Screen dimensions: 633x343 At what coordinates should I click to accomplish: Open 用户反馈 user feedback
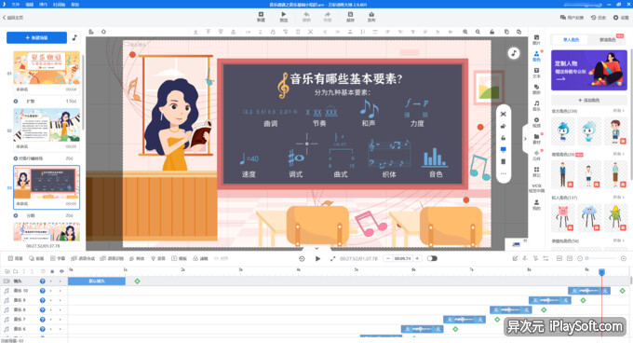pos(572,18)
